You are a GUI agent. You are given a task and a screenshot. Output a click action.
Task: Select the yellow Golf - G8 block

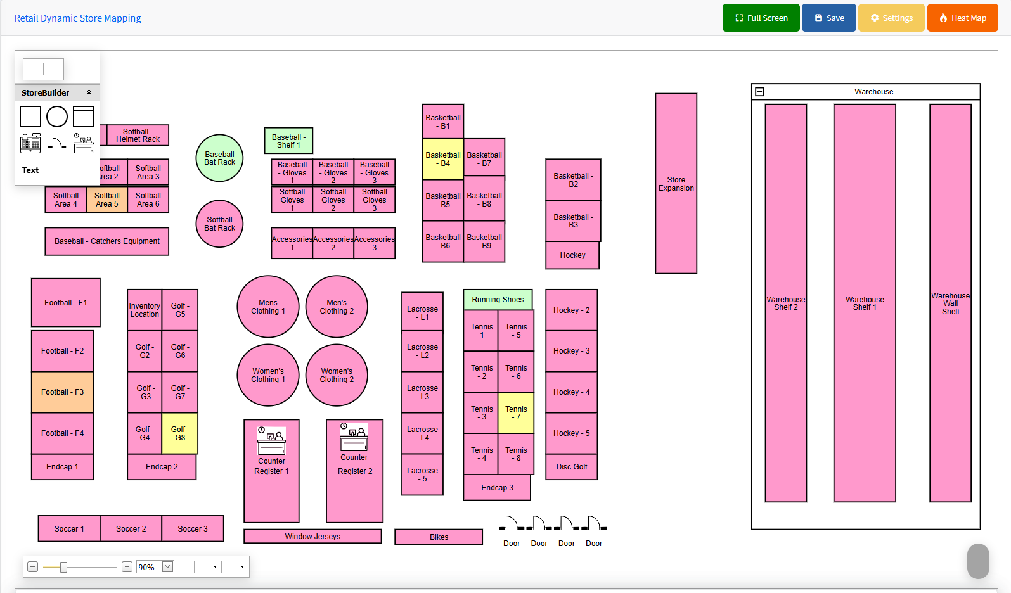pos(180,433)
